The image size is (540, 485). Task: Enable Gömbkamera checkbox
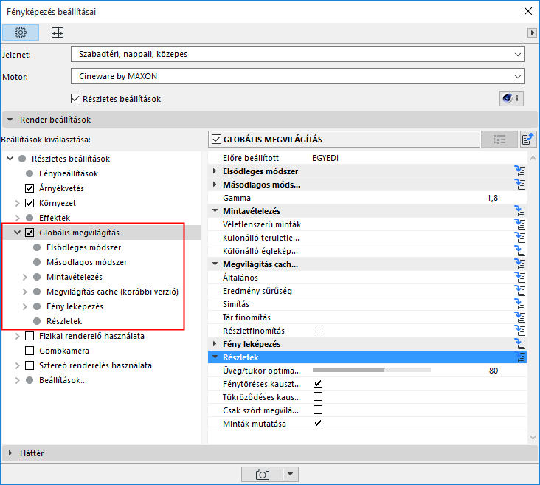point(30,351)
